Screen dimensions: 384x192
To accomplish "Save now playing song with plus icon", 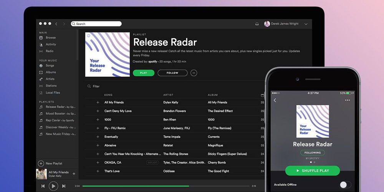I will tap(74, 174).
